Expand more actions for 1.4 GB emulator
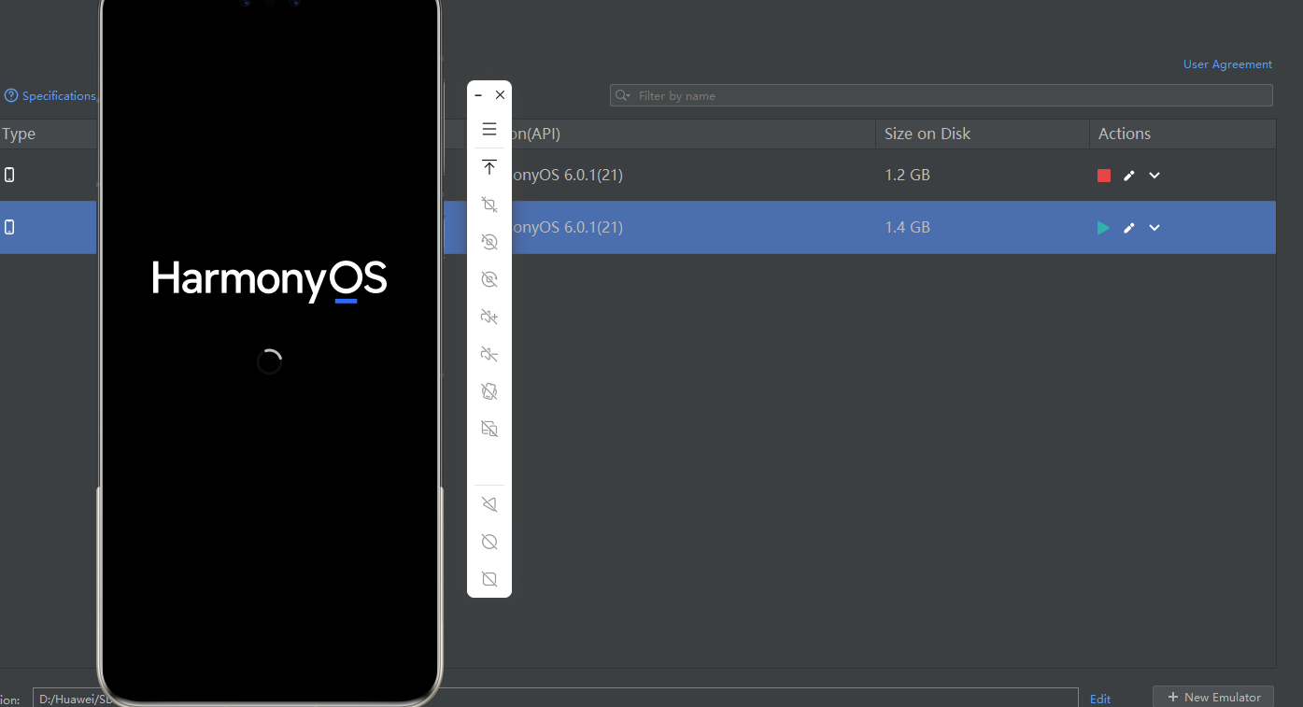 [1154, 228]
